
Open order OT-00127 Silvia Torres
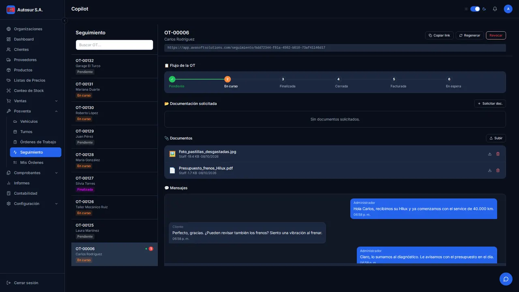click(114, 184)
